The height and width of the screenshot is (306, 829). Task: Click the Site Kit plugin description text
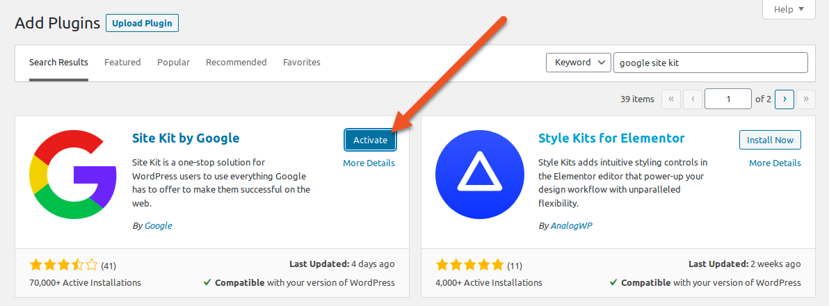click(x=221, y=183)
